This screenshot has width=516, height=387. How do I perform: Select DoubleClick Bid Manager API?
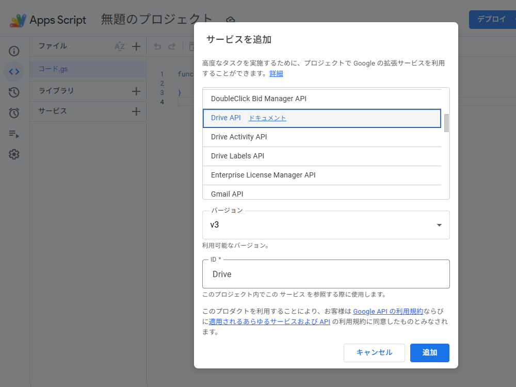[x=322, y=99]
